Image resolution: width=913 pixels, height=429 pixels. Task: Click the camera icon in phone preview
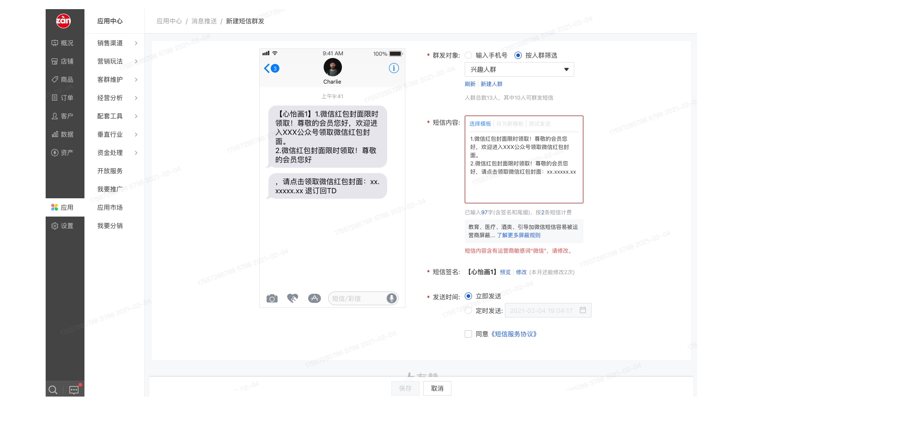click(272, 299)
